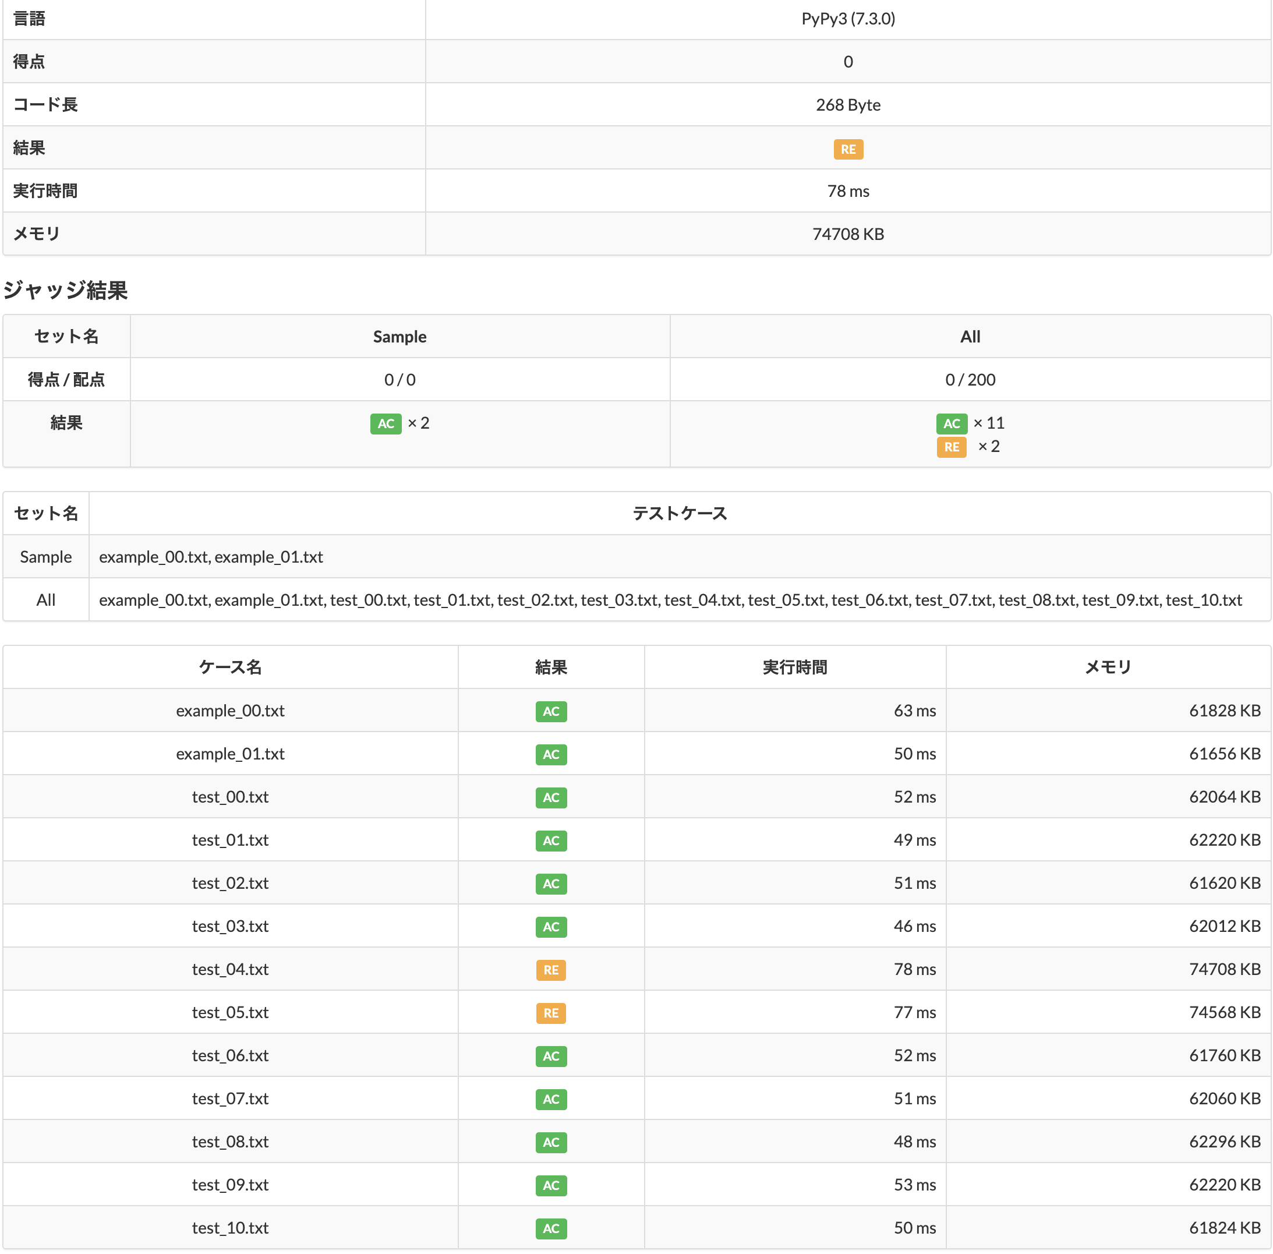Select the AC ×11 badge under All results
1273x1254 pixels.
tap(951, 423)
